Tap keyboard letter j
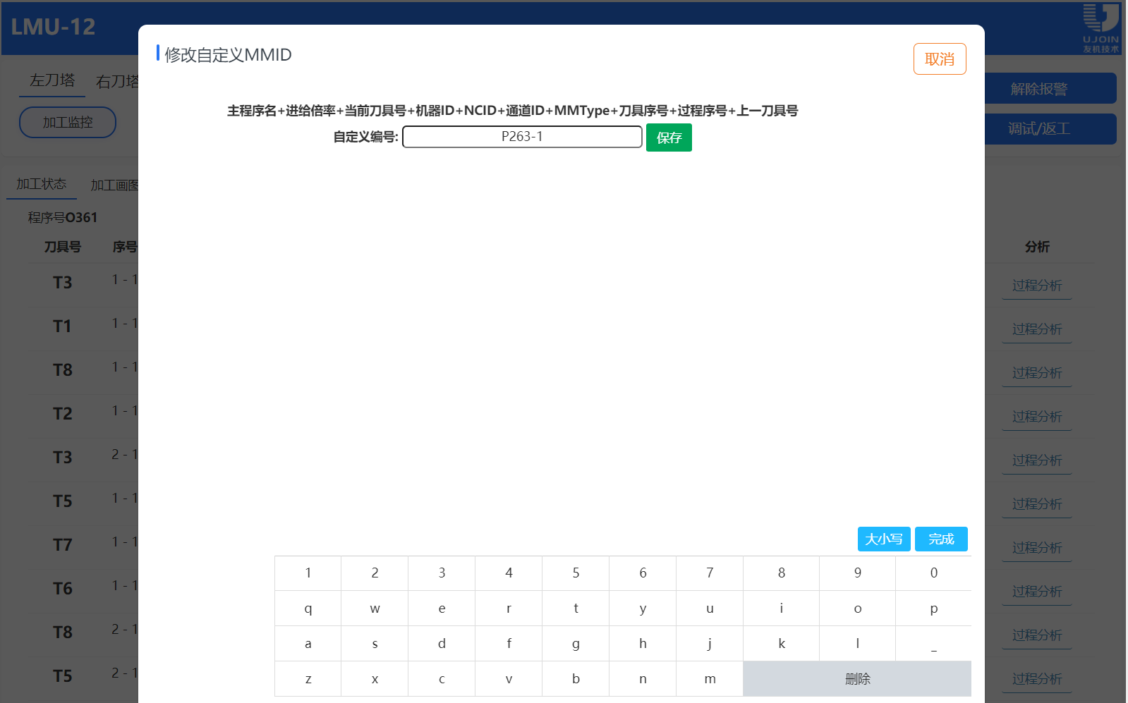 click(710, 644)
